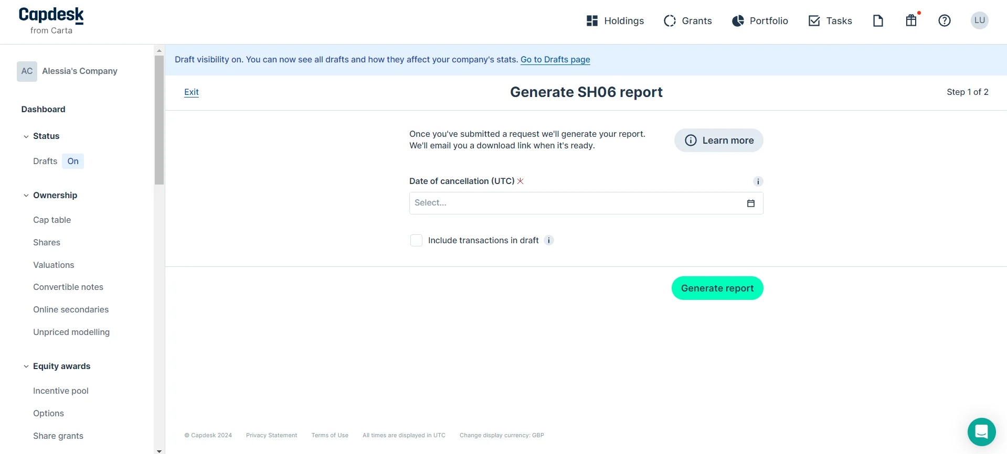Click the Exit link
Image resolution: width=1007 pixels, height=454 pixels.
click(192, 92)
